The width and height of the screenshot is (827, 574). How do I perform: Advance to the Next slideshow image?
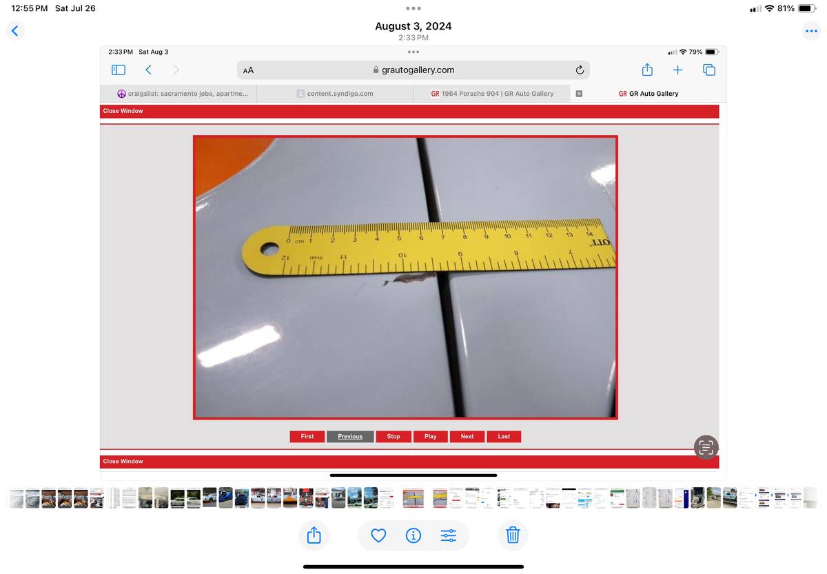467,436
